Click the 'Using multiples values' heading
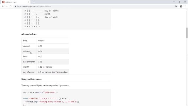The height and width of the screenshot is (106, 188). click(x=31, y=79)
